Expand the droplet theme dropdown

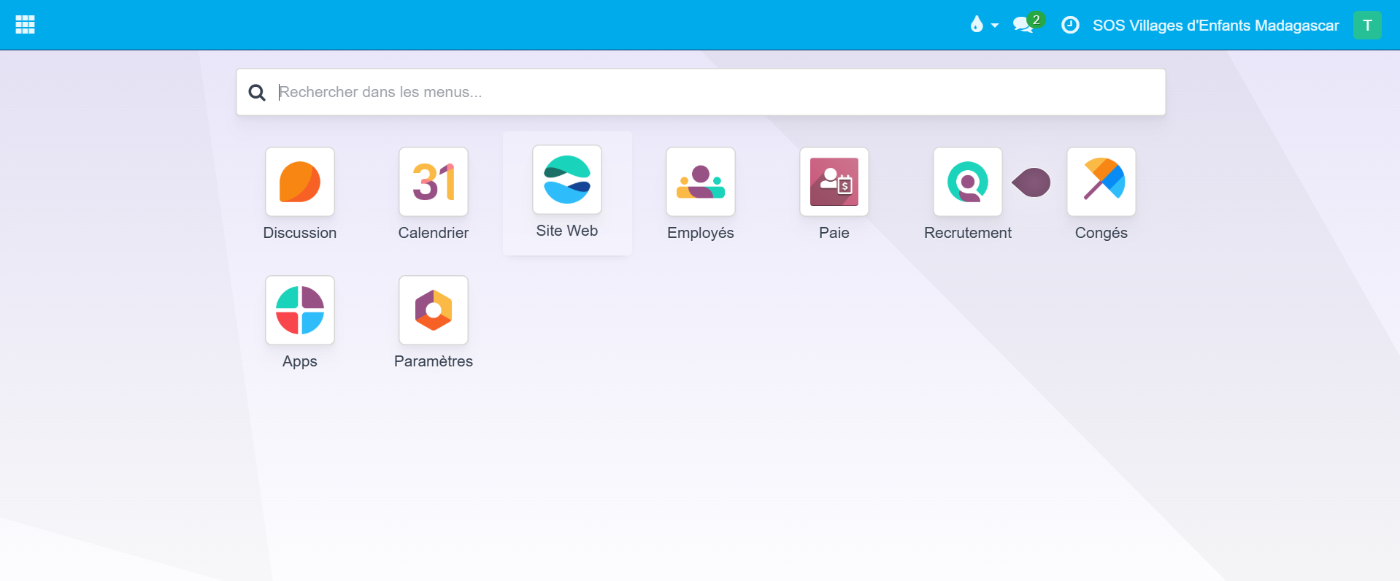[x=984, y=25]
